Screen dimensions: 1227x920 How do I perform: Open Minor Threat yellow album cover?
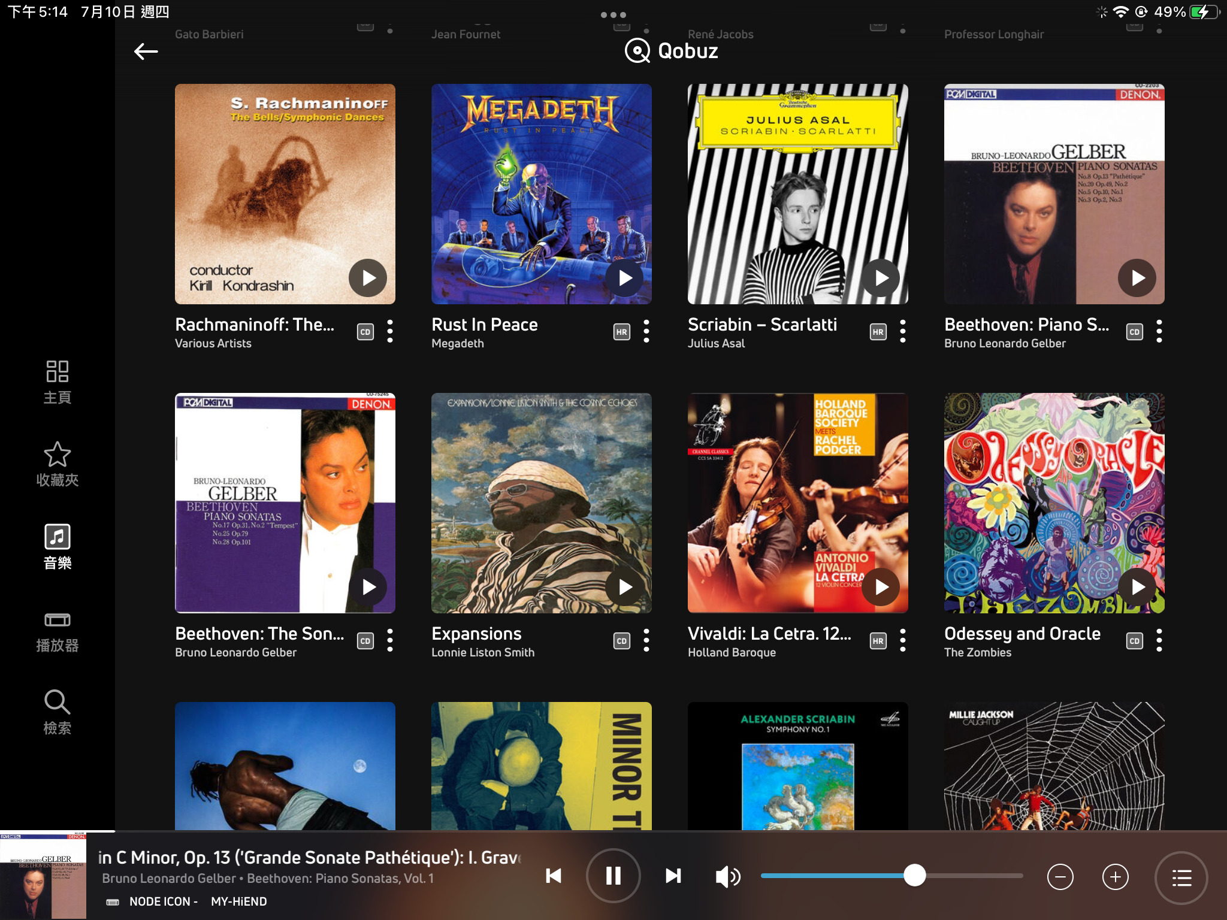point(542,766)
